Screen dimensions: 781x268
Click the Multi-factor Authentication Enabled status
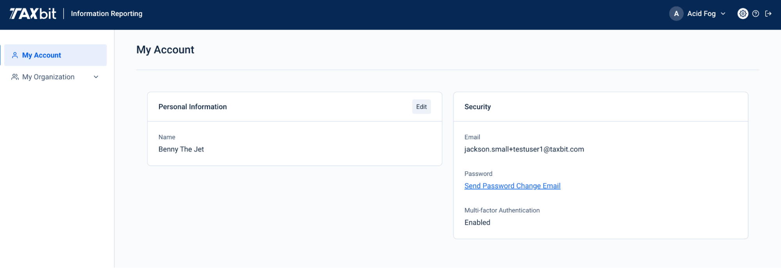point(477,223)
